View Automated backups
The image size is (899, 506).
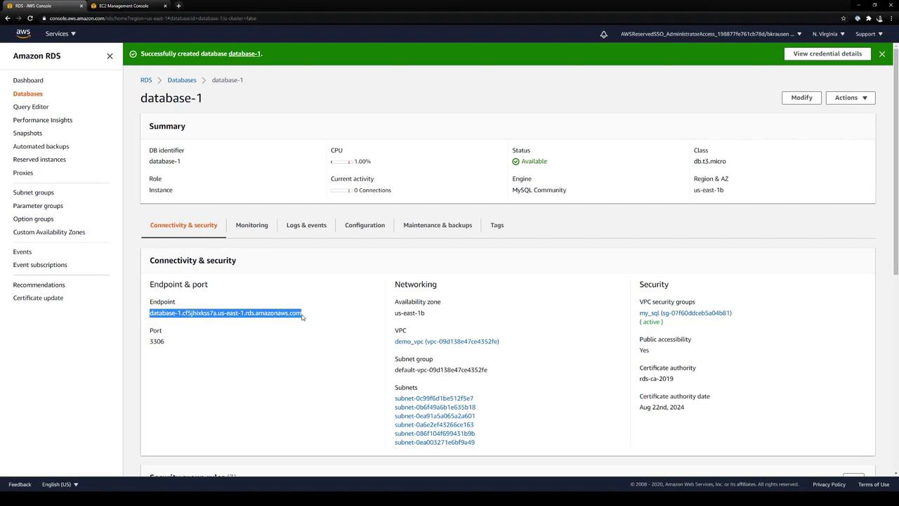pos(41,147)
